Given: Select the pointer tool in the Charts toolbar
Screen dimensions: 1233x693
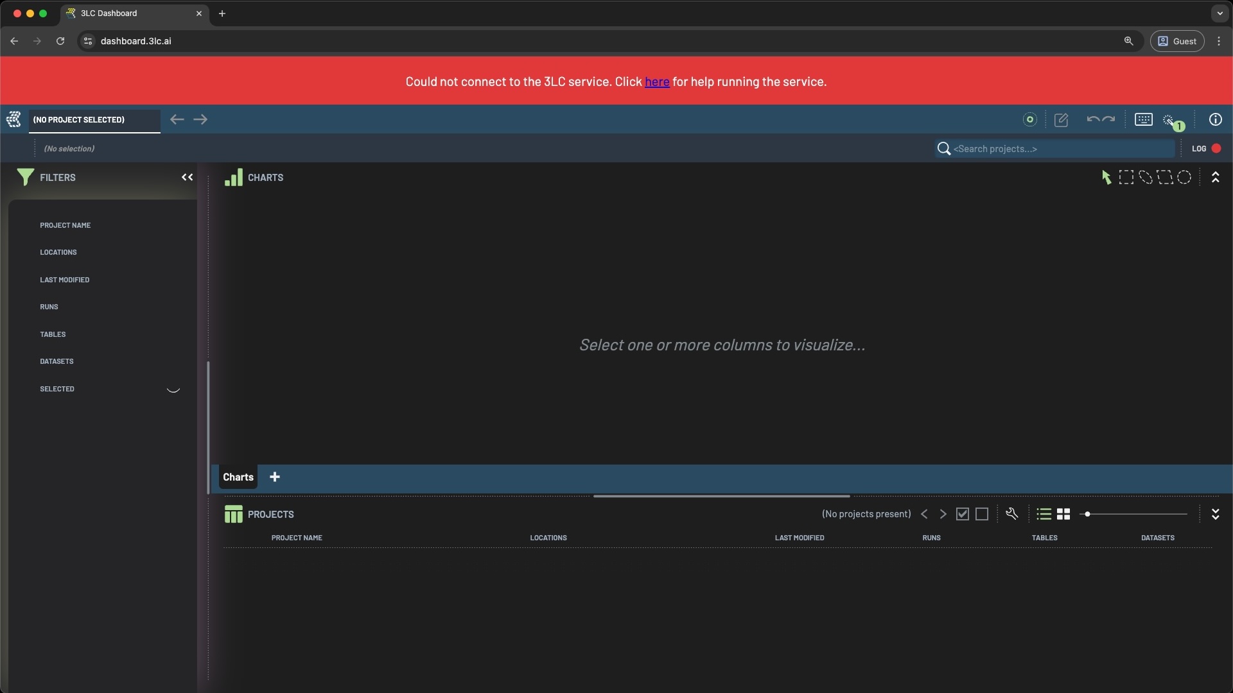Looking at the screenshot, I should 1107,177.
